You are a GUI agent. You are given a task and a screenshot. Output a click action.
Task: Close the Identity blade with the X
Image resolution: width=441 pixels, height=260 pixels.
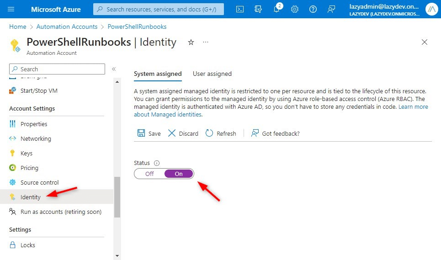point(425,42)
